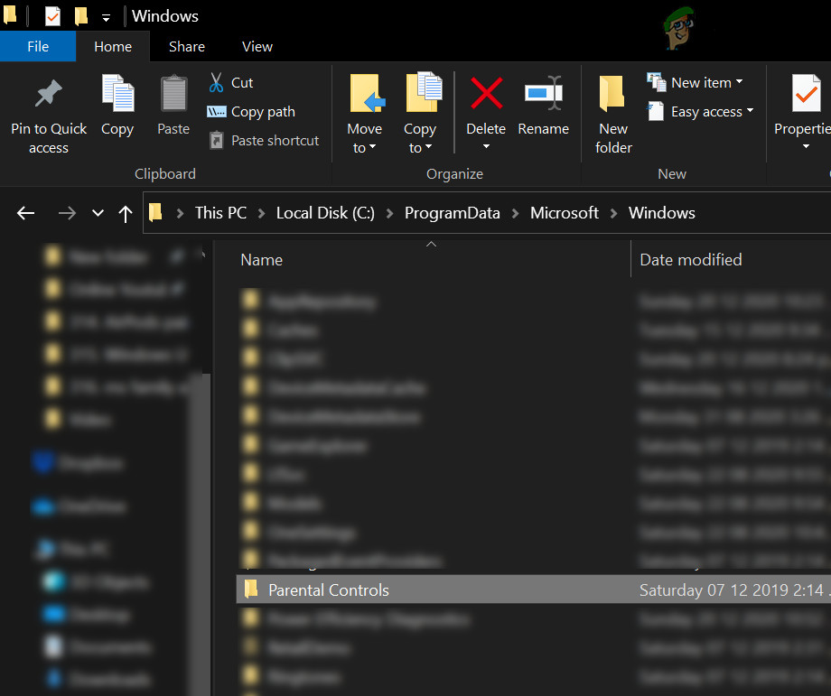Expand chevron after ProgramData in path
Image resolution: width=831 pixels, height=696 pixels.
pyautogui.click(x=515, y=213)
